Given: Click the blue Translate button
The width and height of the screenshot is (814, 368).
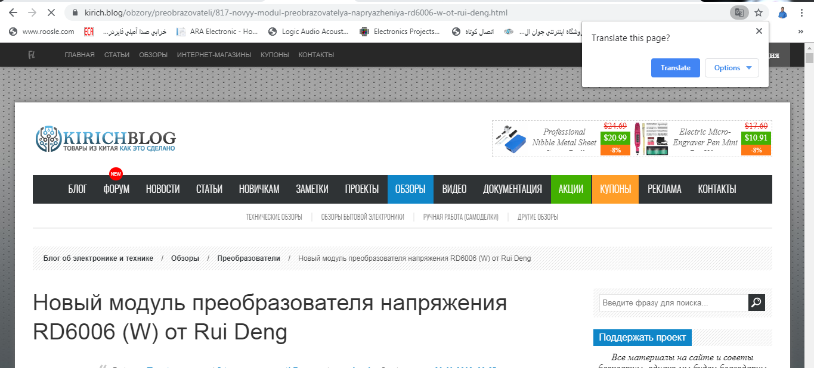Looking at the screenshot, I should tap(676, 68).
